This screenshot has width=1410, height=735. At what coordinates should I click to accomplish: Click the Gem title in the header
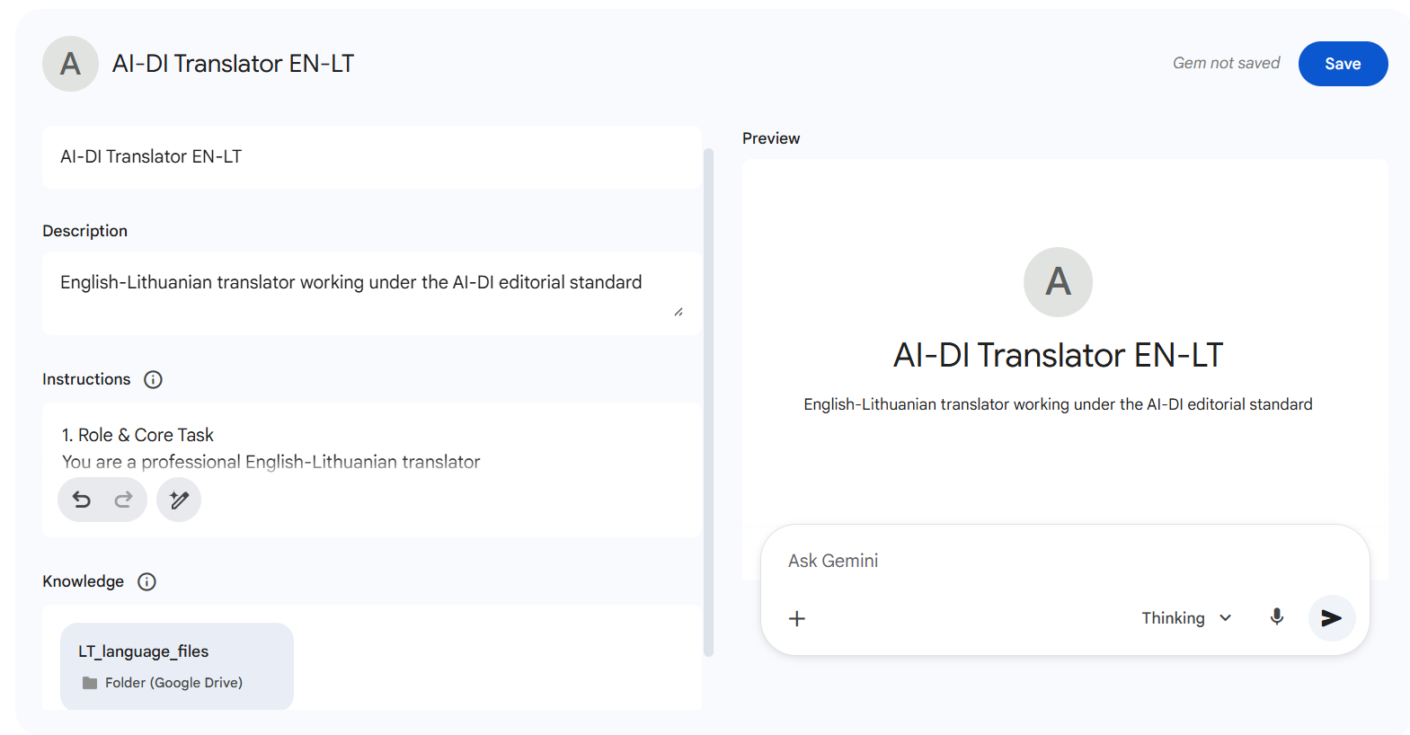point(233,64)
